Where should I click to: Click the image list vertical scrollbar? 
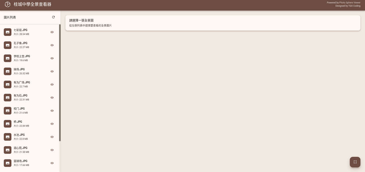[60, 83]
